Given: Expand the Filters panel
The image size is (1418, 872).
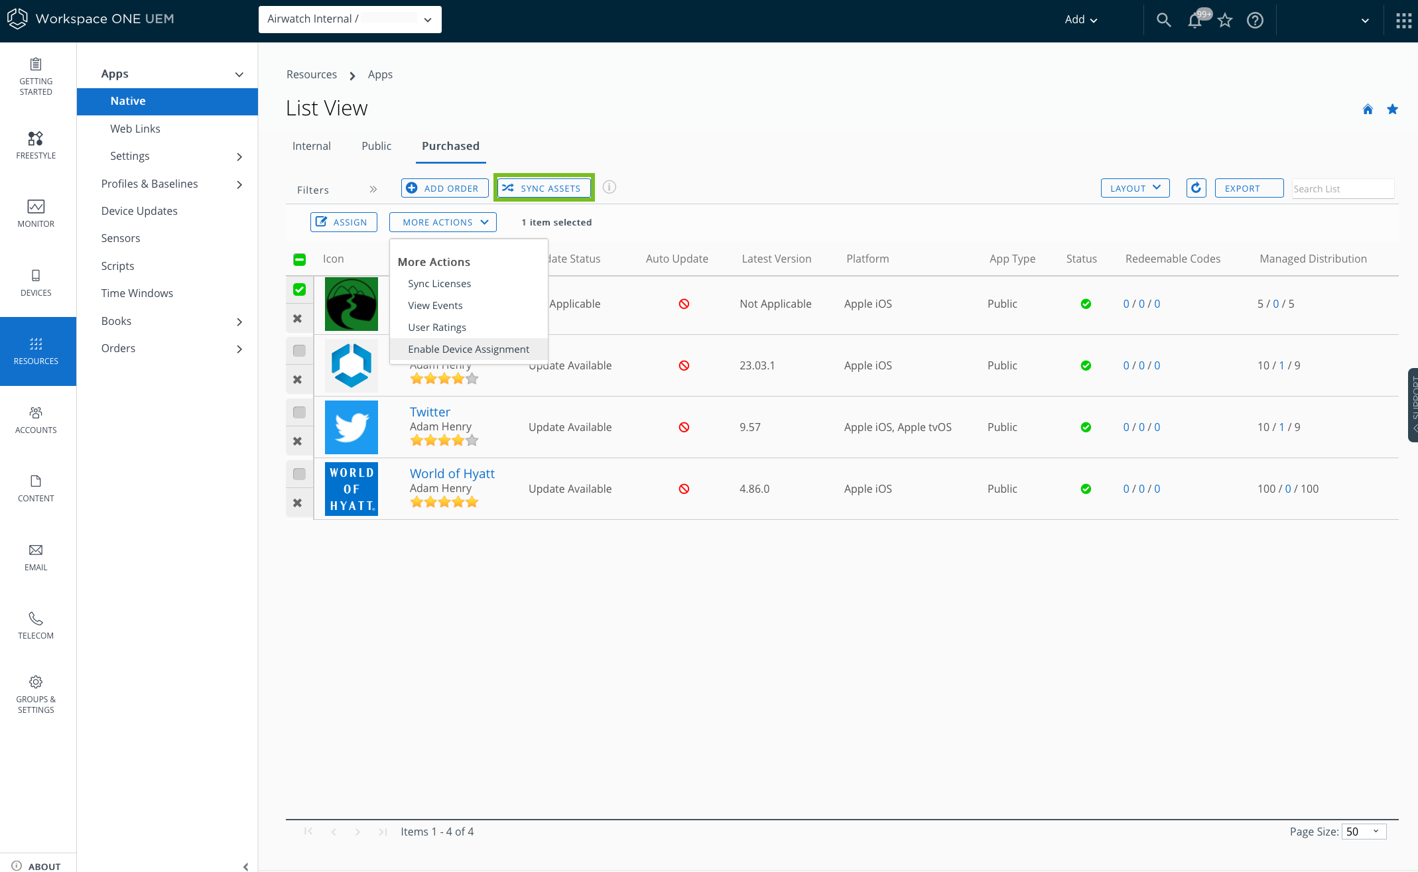Looking at the screenshot, I should [x=373, y=190].
